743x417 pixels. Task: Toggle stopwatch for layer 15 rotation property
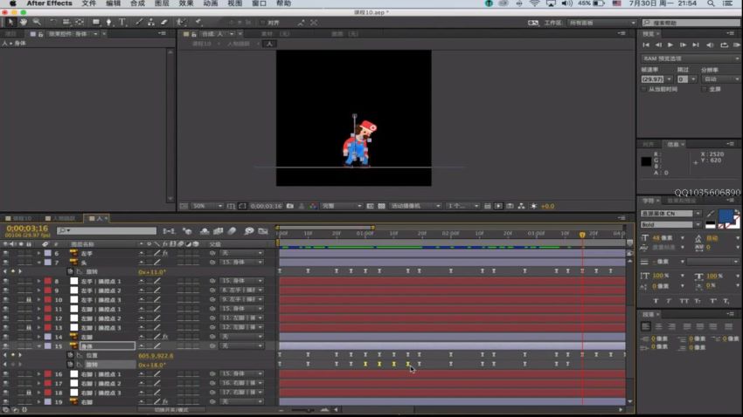coord(70,365)
